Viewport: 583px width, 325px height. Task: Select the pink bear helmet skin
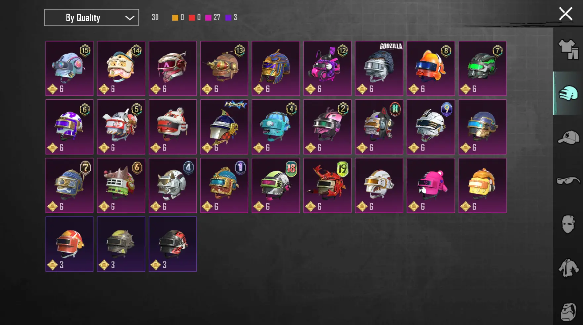tap(431, 185)
